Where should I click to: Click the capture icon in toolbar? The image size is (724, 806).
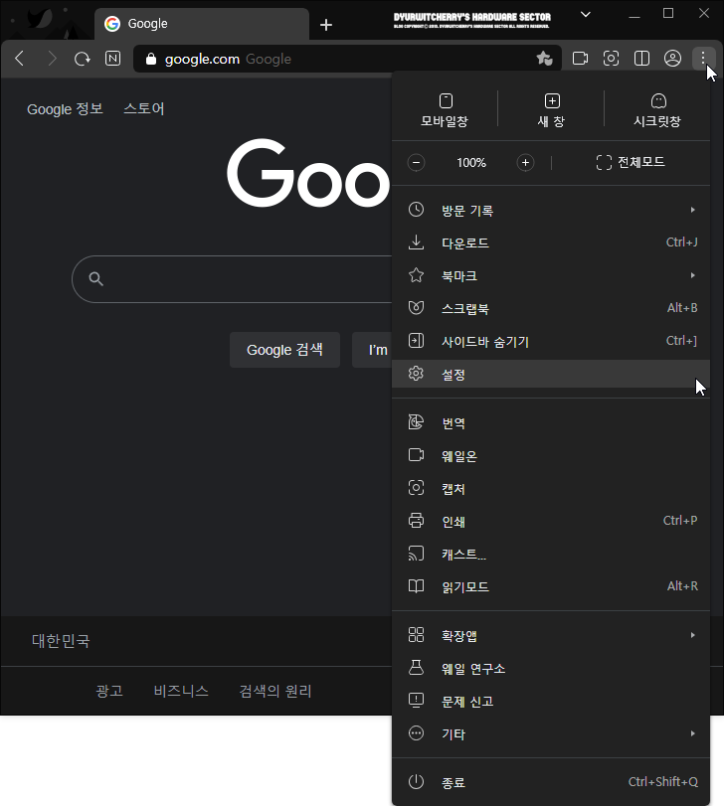coord(611,59)
